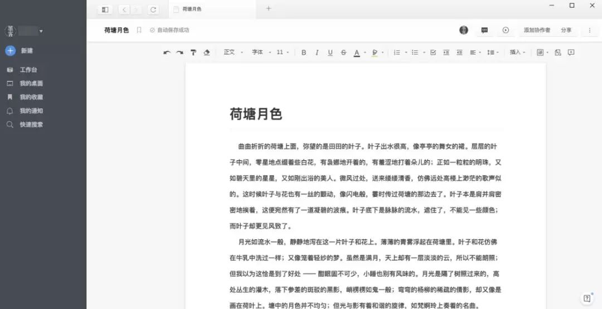Refresh the document with reload icon

(x=153, y=9)
